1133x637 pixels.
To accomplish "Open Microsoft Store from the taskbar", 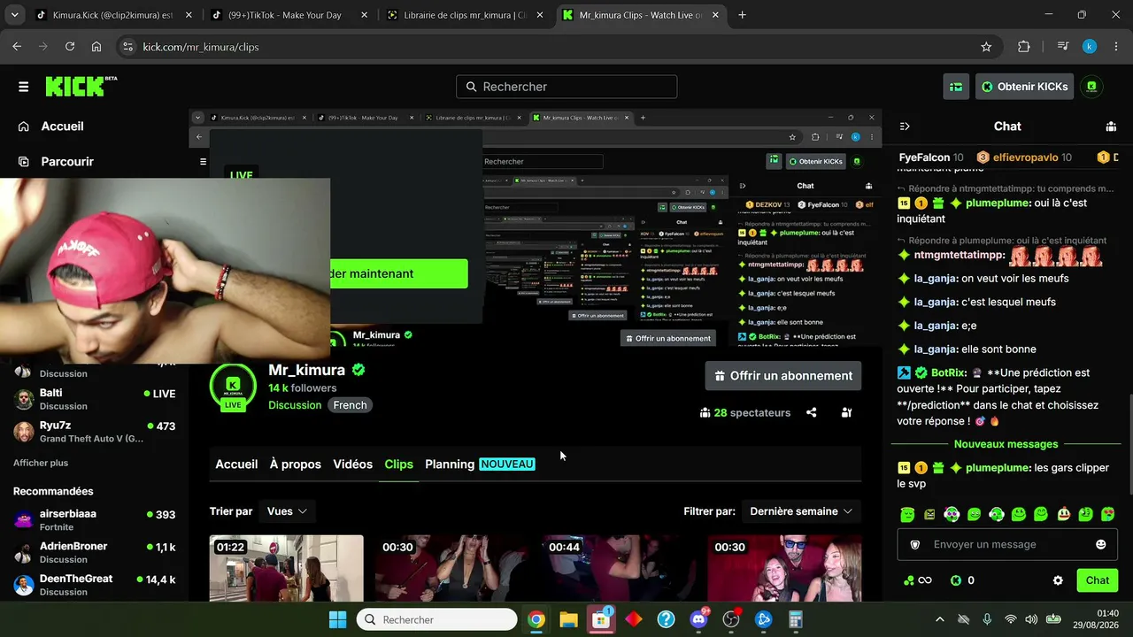I will (x=601, y=619).
